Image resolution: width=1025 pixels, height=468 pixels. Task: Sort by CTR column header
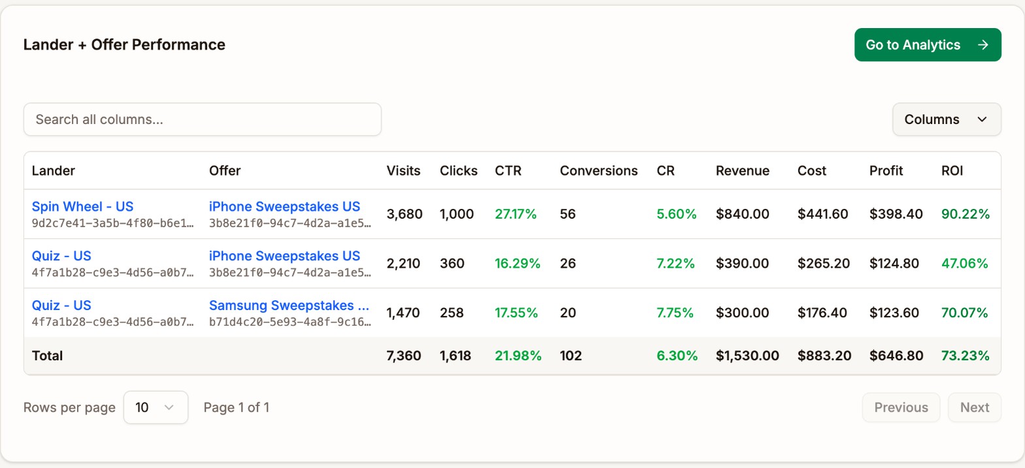[x=508, y=170]
